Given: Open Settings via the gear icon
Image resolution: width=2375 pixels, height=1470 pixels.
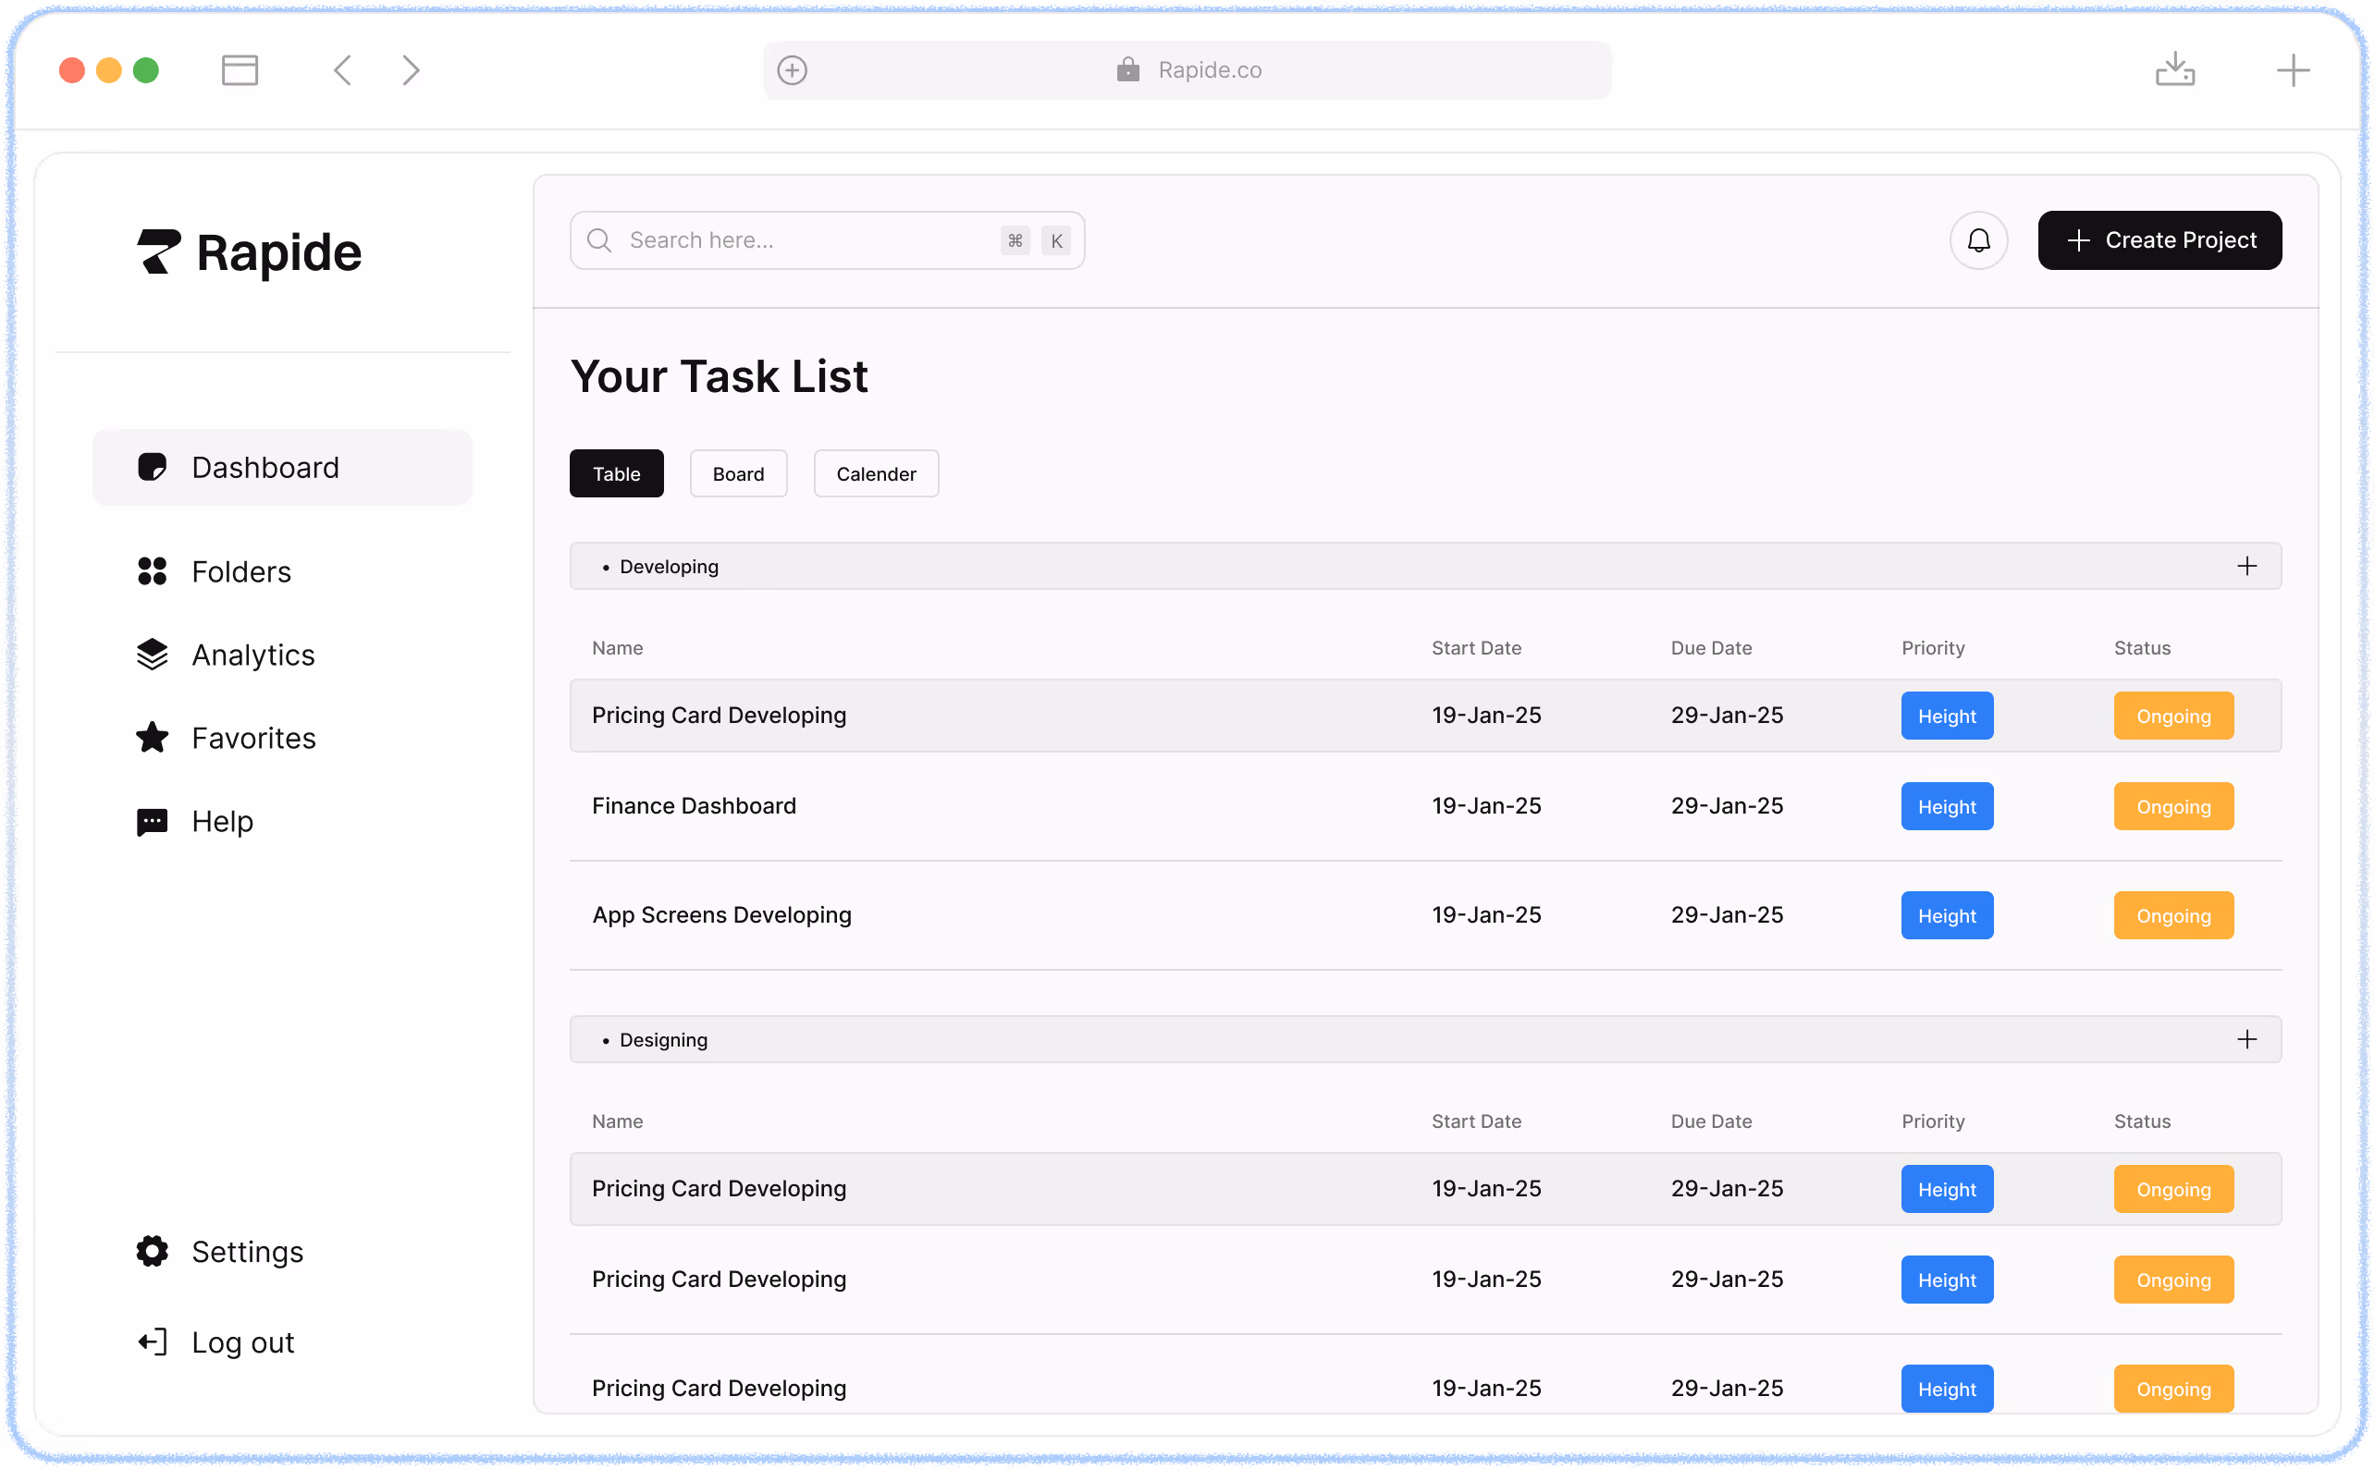Looking at the screenshot, I should tap(153, 1251).
